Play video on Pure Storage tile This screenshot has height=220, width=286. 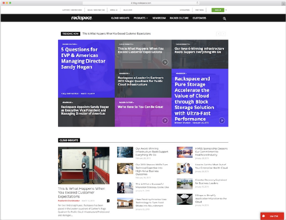[x=222, y=121]
